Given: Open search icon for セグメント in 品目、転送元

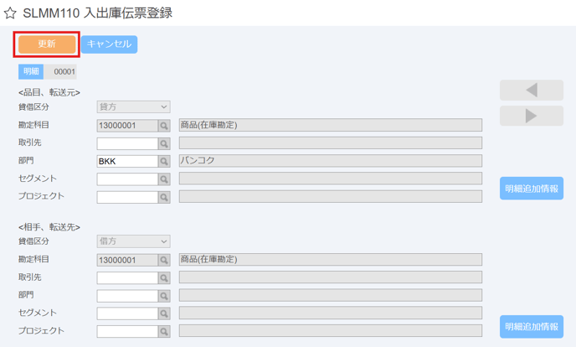Looking at the screenshot, I should click(164, 179).
